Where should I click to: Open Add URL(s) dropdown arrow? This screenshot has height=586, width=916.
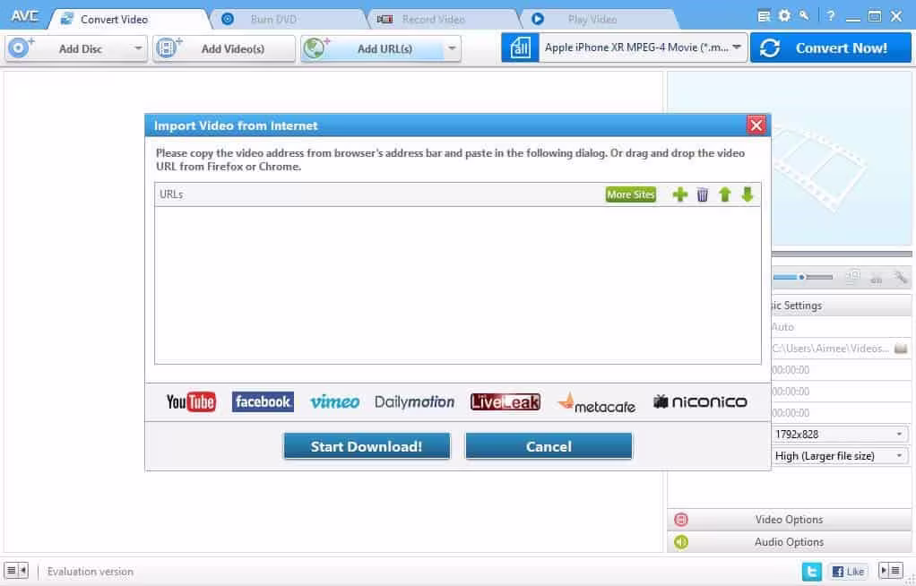452,48
